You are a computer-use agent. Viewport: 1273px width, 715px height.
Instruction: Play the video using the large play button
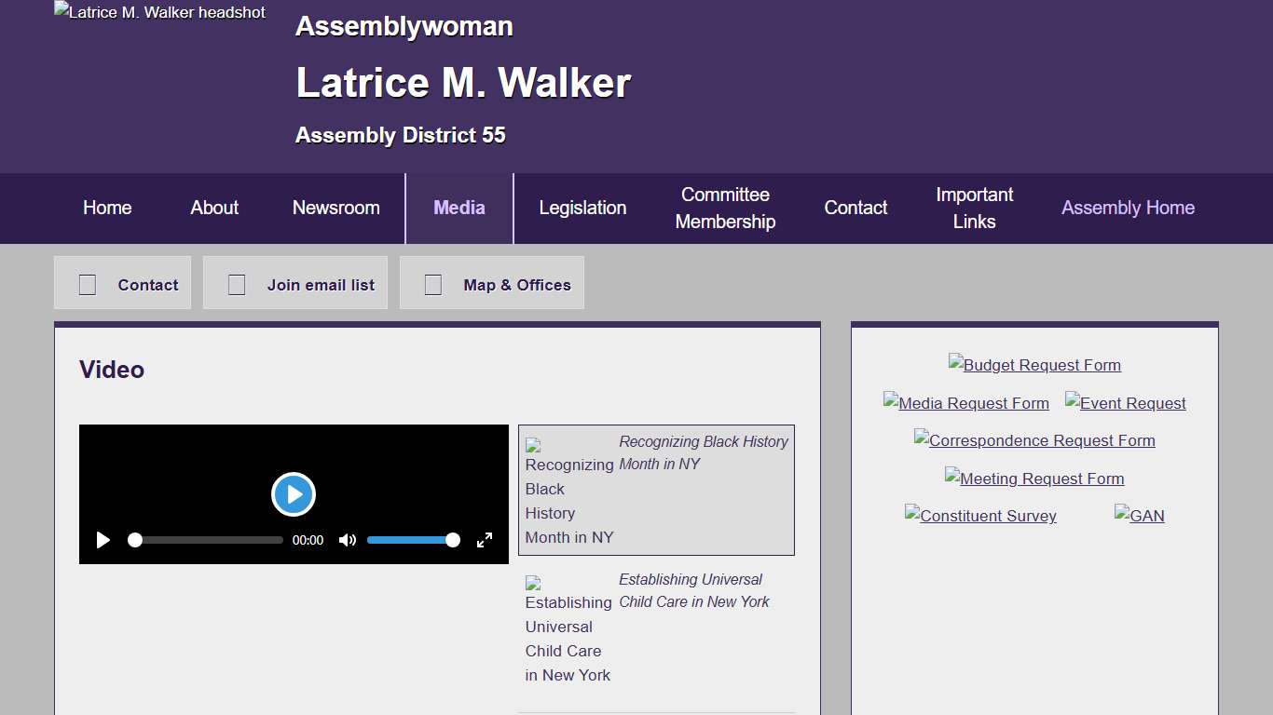tap(294, 494)
